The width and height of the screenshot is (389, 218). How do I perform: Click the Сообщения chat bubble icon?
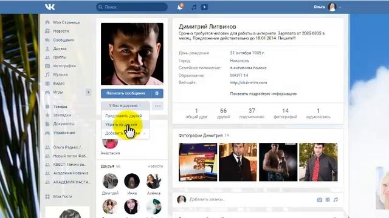coord(47,40)
